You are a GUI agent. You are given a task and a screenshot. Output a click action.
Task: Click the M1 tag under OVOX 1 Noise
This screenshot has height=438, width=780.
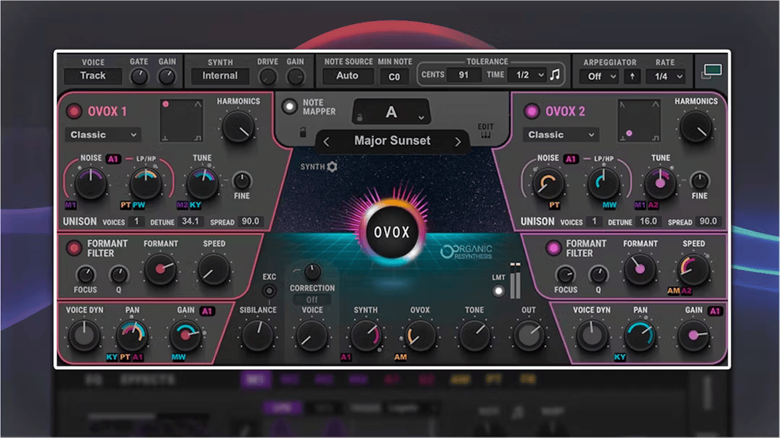70,204
